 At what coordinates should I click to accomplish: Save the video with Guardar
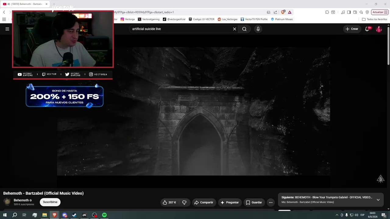click(254, 202)
